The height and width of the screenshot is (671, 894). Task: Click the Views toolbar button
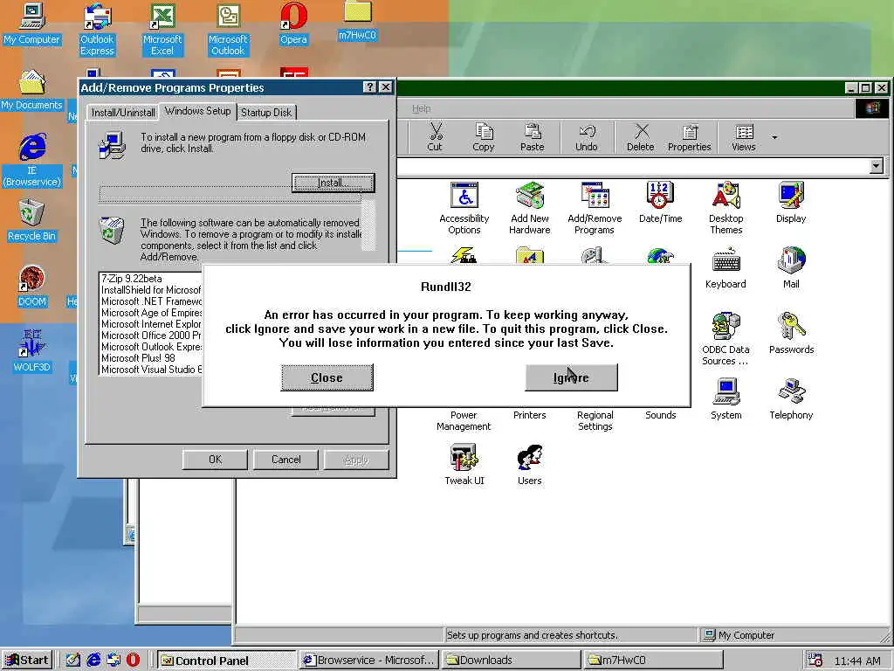click(x=744, y=137)
